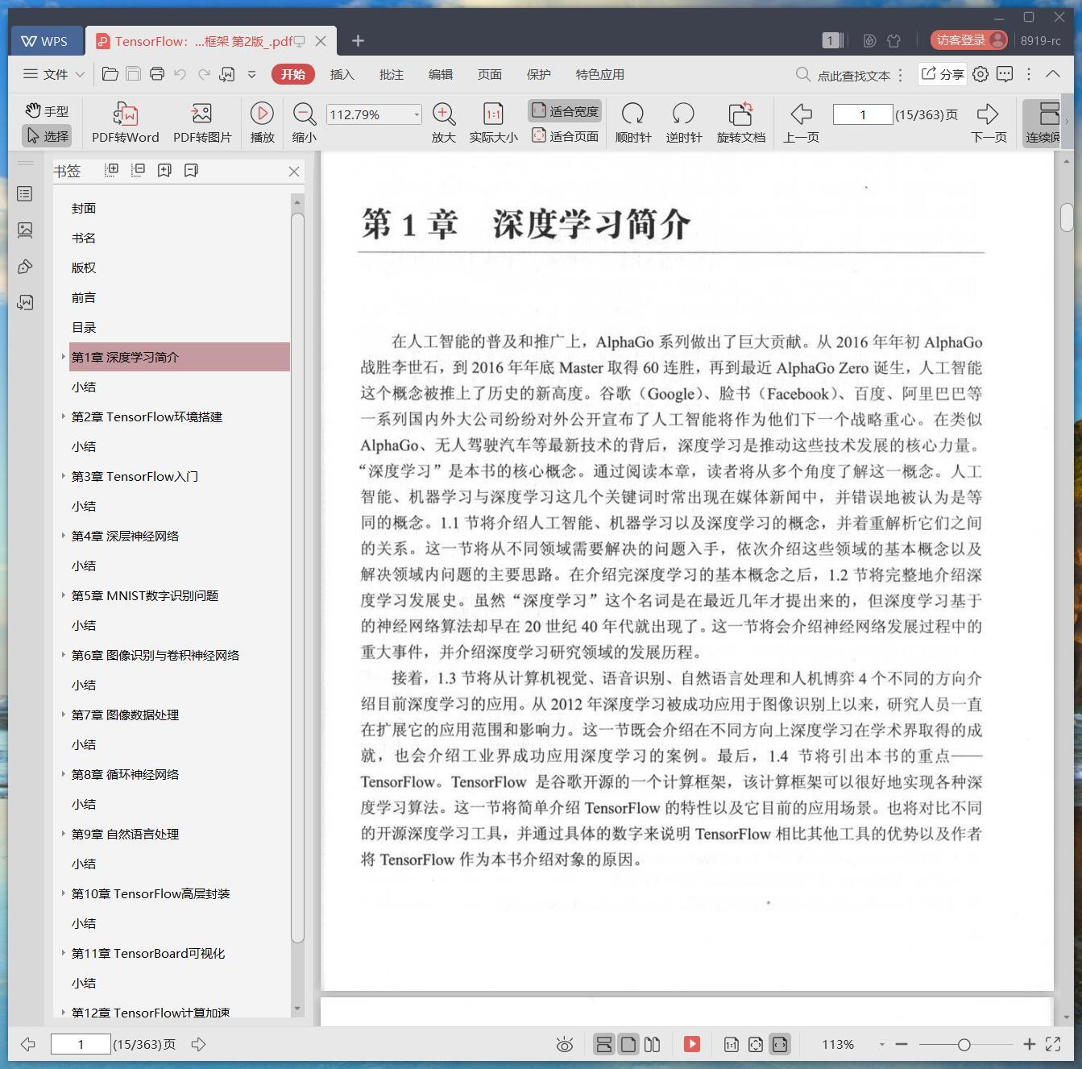This screenshot has height=1069, width=1082.
Task: Open a file with the folder icon
Action: coord(110,74)
